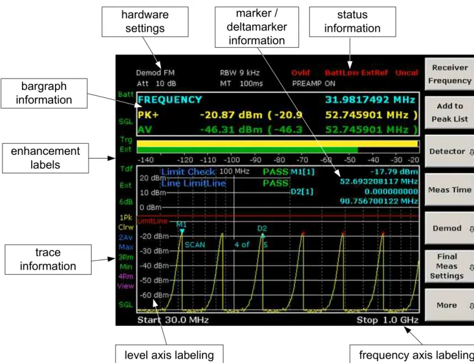The width and height of the screenshot is (474, 363).
Task: Click the green AV bargraph bar
Action: [247, 150]
